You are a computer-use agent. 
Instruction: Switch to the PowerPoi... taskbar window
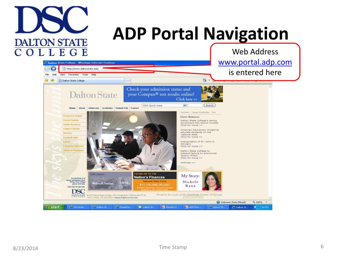click(124, 207)
